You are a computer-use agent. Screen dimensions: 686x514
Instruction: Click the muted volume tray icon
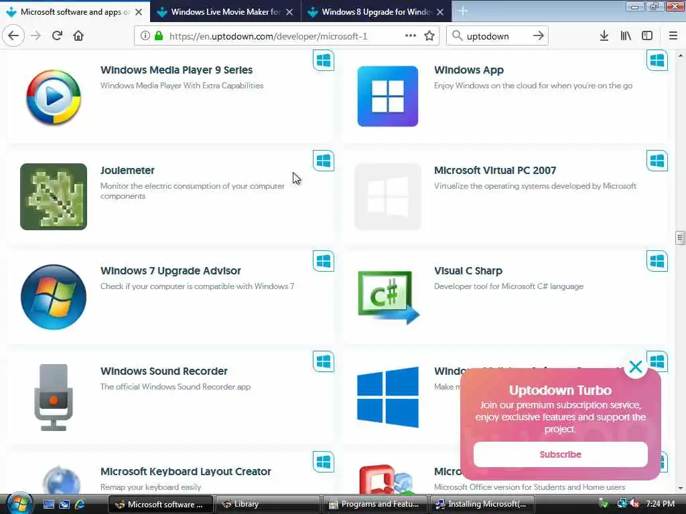point(635,504)
